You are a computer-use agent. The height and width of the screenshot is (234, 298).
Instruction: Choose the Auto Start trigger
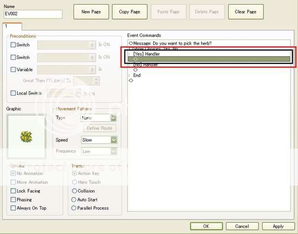74,200
